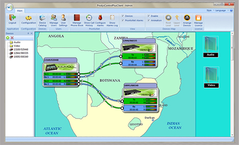
Task: Uncheck the Animation checkbox
Action: (x=149, y=20)
